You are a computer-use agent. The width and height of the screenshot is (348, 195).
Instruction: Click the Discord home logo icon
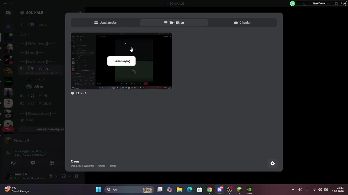(8, 13)
